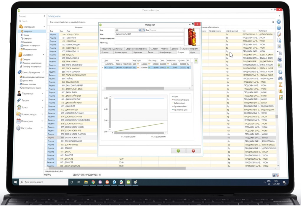Screen dimensions: 301x206
Task: Click the Windows taskbar search box
Action: (44, 182)
